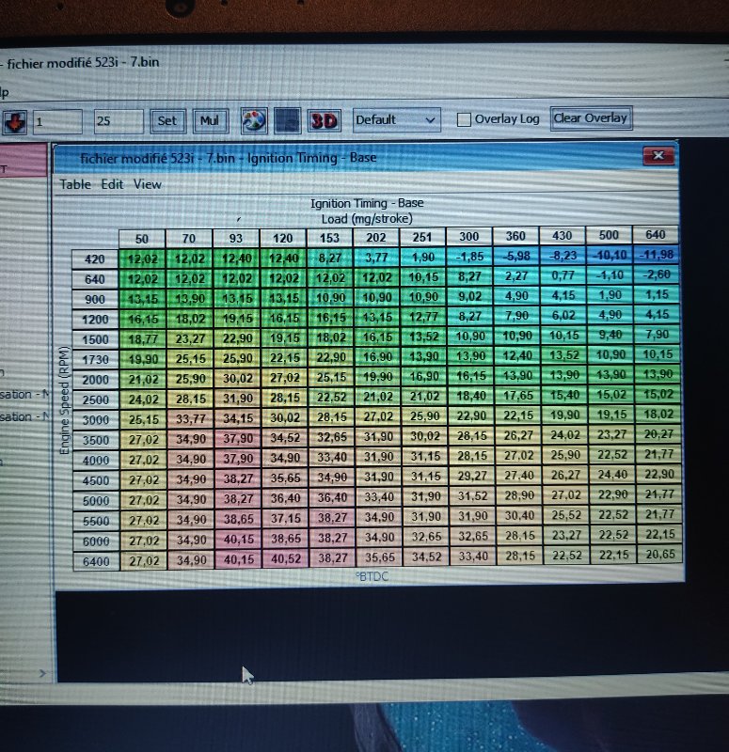
Task: Open the color globe graph icon
Action: 254,121
